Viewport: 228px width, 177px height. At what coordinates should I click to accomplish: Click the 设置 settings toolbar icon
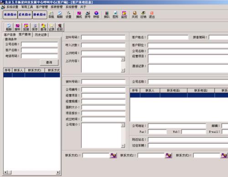68,15
